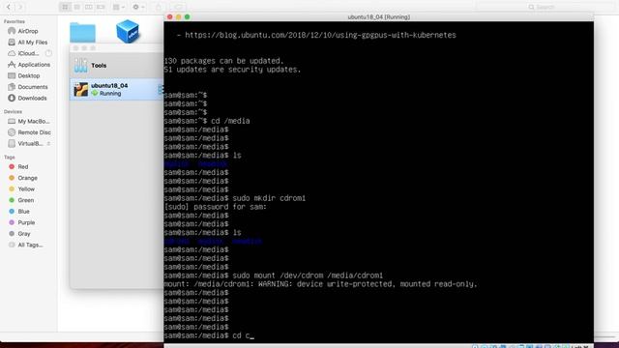Open the Finder action gear menu

coord(138,7)
